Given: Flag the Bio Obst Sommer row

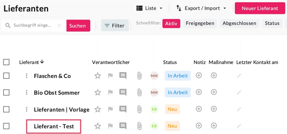Looking at the screenshot, I should 110,92.
